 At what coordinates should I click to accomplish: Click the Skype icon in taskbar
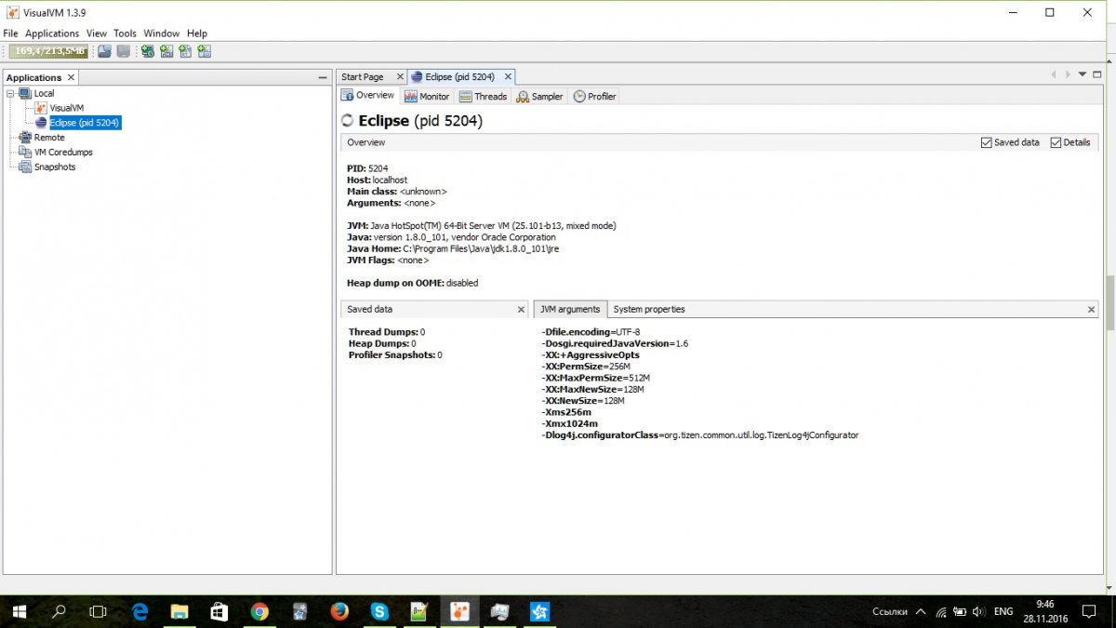point(379,611)
